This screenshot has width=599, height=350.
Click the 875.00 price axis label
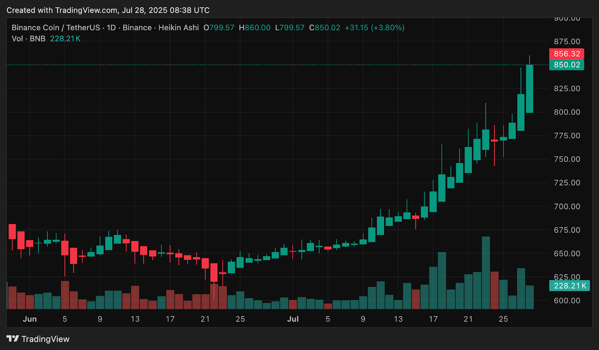(567, 42)
